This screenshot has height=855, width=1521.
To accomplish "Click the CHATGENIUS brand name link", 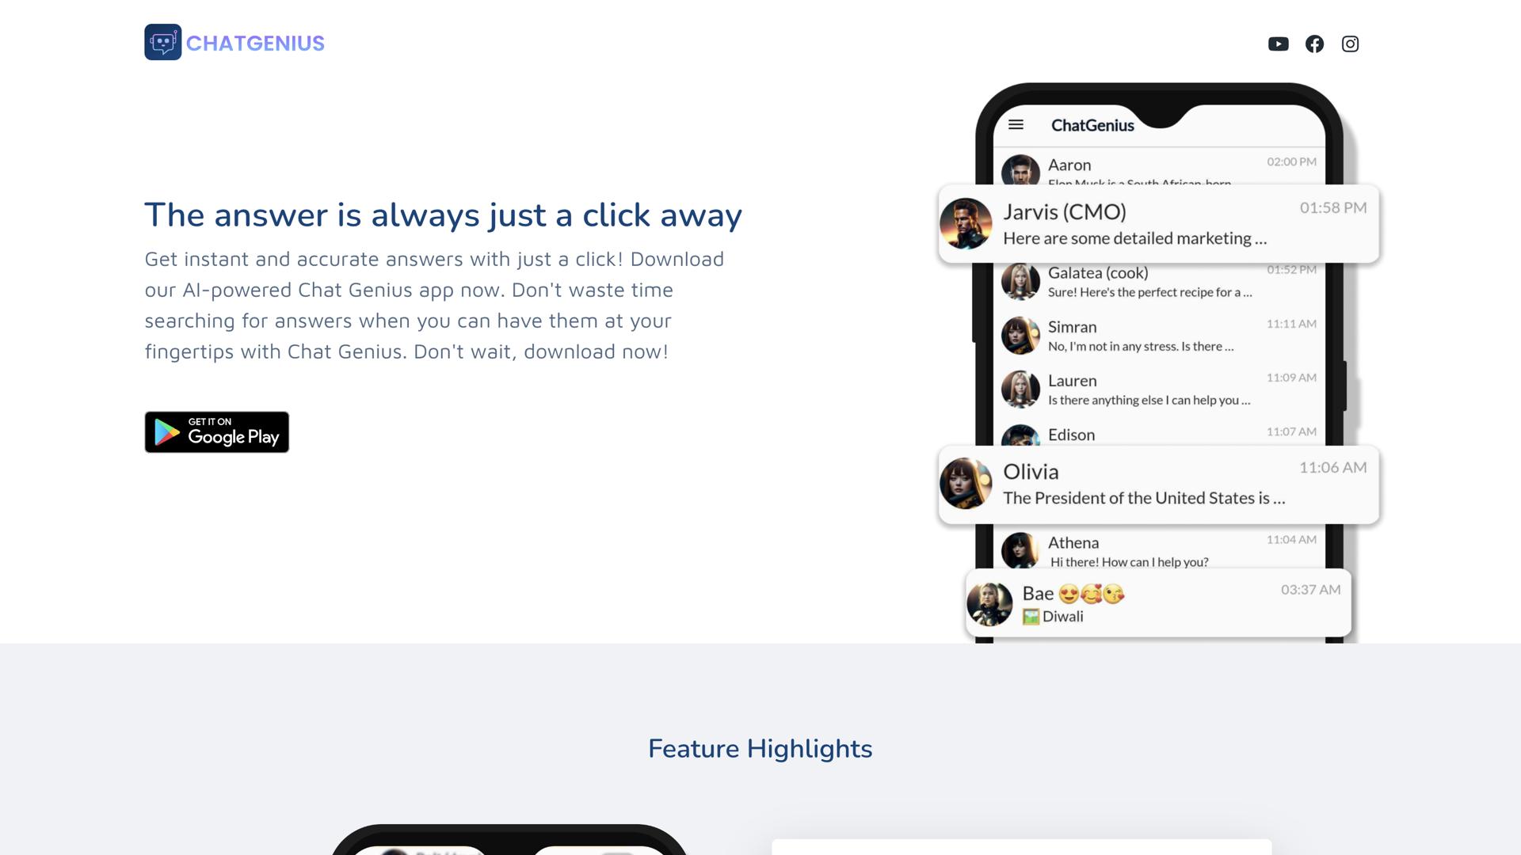I will [x=255, y=43].
